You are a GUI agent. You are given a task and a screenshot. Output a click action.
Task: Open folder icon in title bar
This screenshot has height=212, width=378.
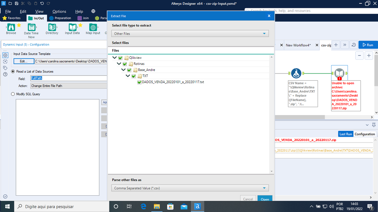point(10,3)
